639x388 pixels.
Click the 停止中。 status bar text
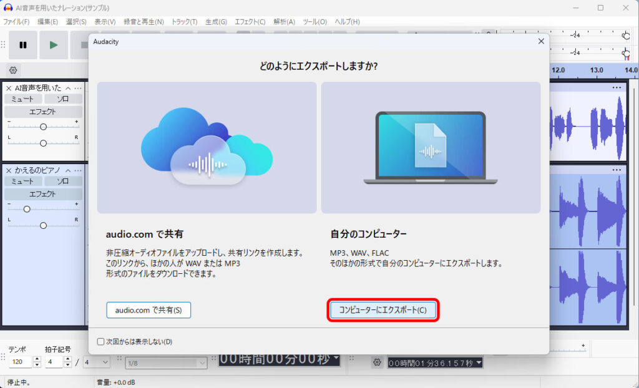point(19,382)
